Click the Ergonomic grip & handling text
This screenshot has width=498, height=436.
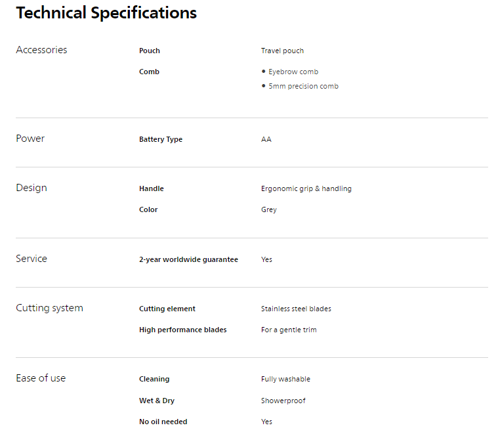[306, 188]
